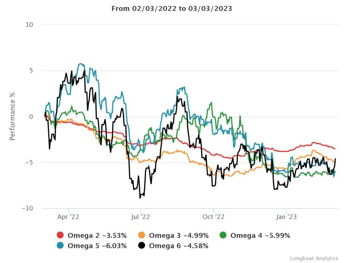344x263 pixels.
Task: Hide the Omega 2 -3.53% series label
Action: [x=97, y=236]
